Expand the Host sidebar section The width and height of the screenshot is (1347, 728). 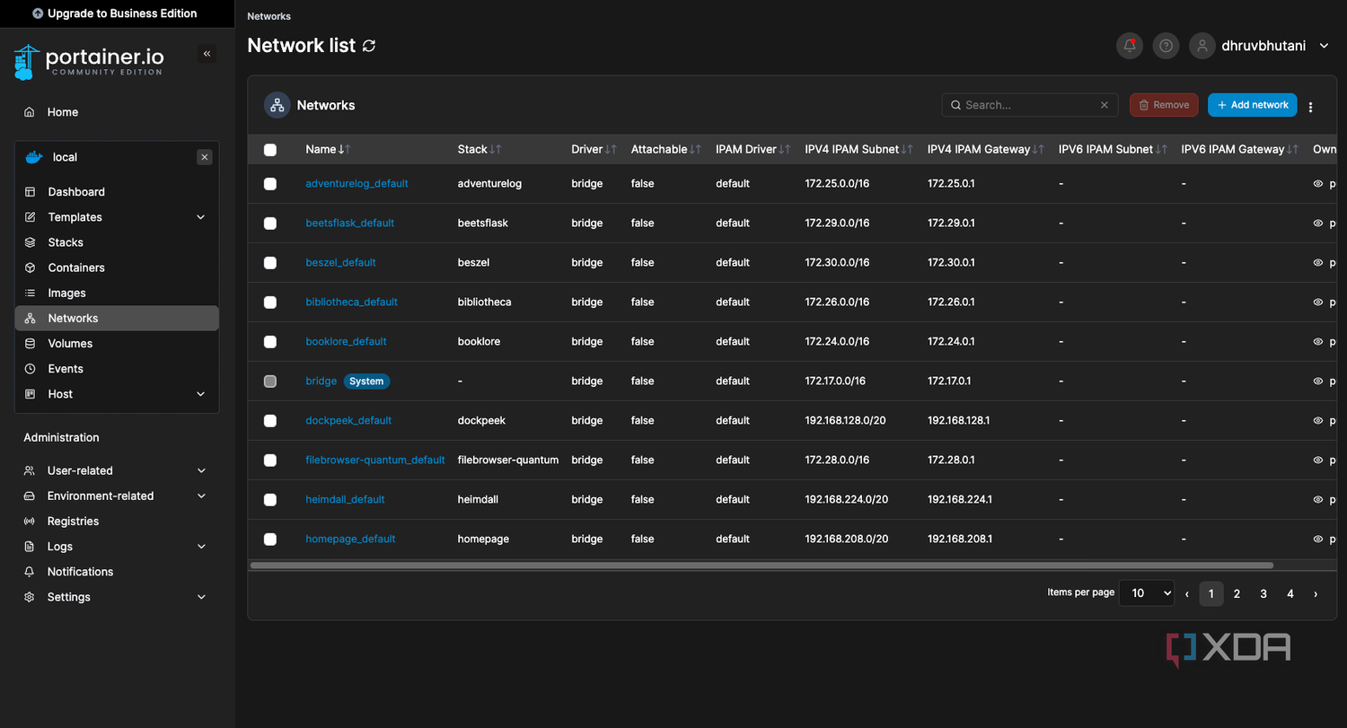[x=117, y=394]
